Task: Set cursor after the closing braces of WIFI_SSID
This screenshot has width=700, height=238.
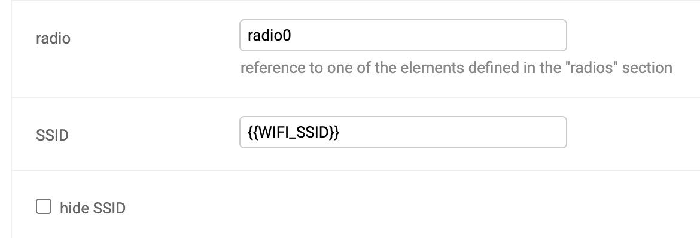Action: pyautogui.click(x=340, y=133)
